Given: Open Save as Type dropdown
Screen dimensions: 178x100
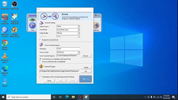Looking at the screenshot, I should (x=78, y=52).
